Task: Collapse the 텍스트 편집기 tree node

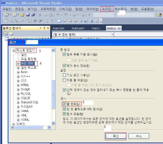Action: coord(13,51)
